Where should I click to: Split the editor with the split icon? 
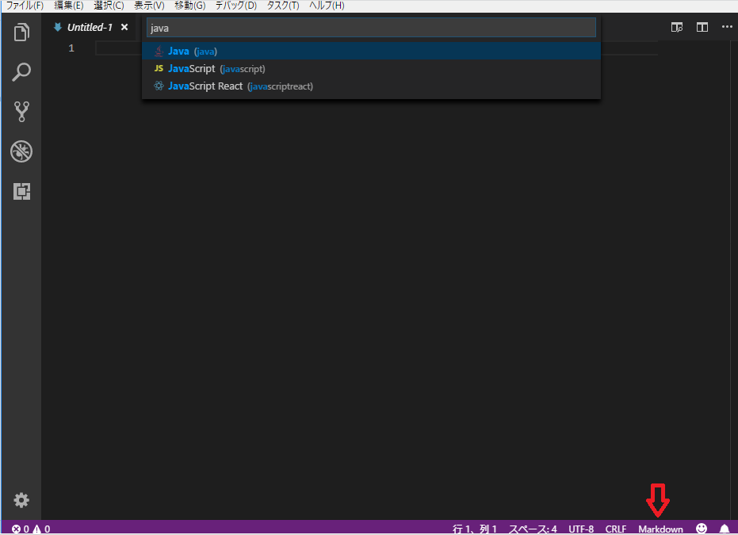702,26
